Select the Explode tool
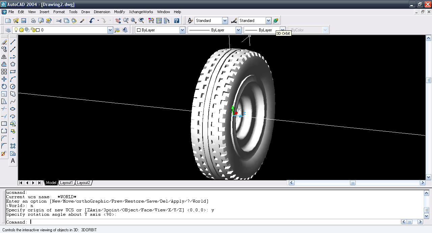This screenshot has width=432, height=233. click(x=4, y=153)
